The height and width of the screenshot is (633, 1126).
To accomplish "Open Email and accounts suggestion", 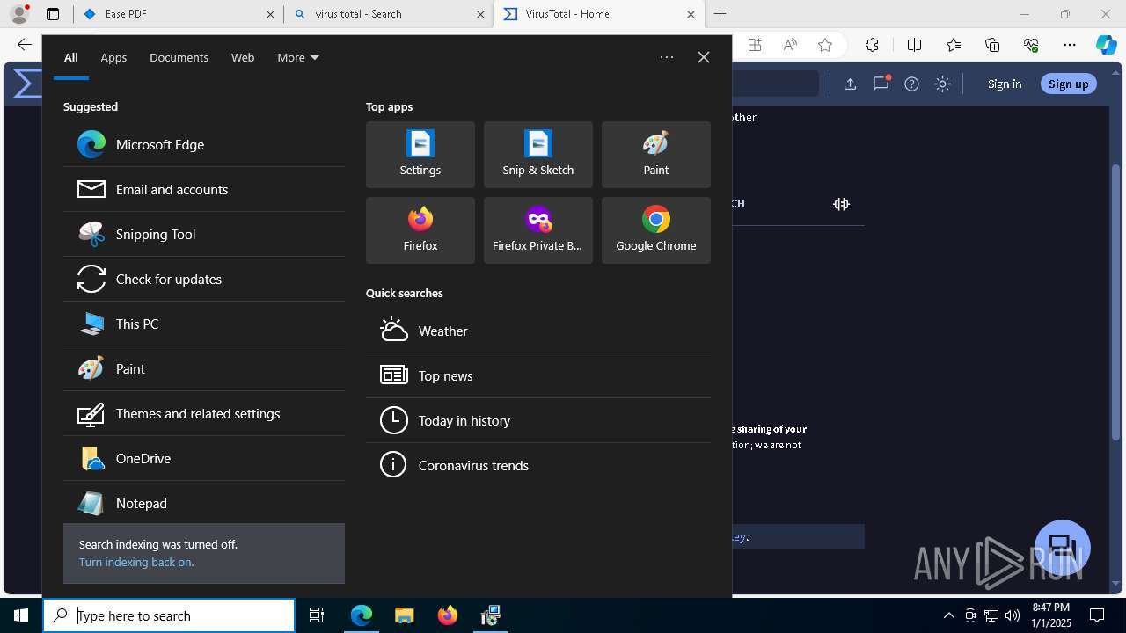I will (x=203, y=189).
